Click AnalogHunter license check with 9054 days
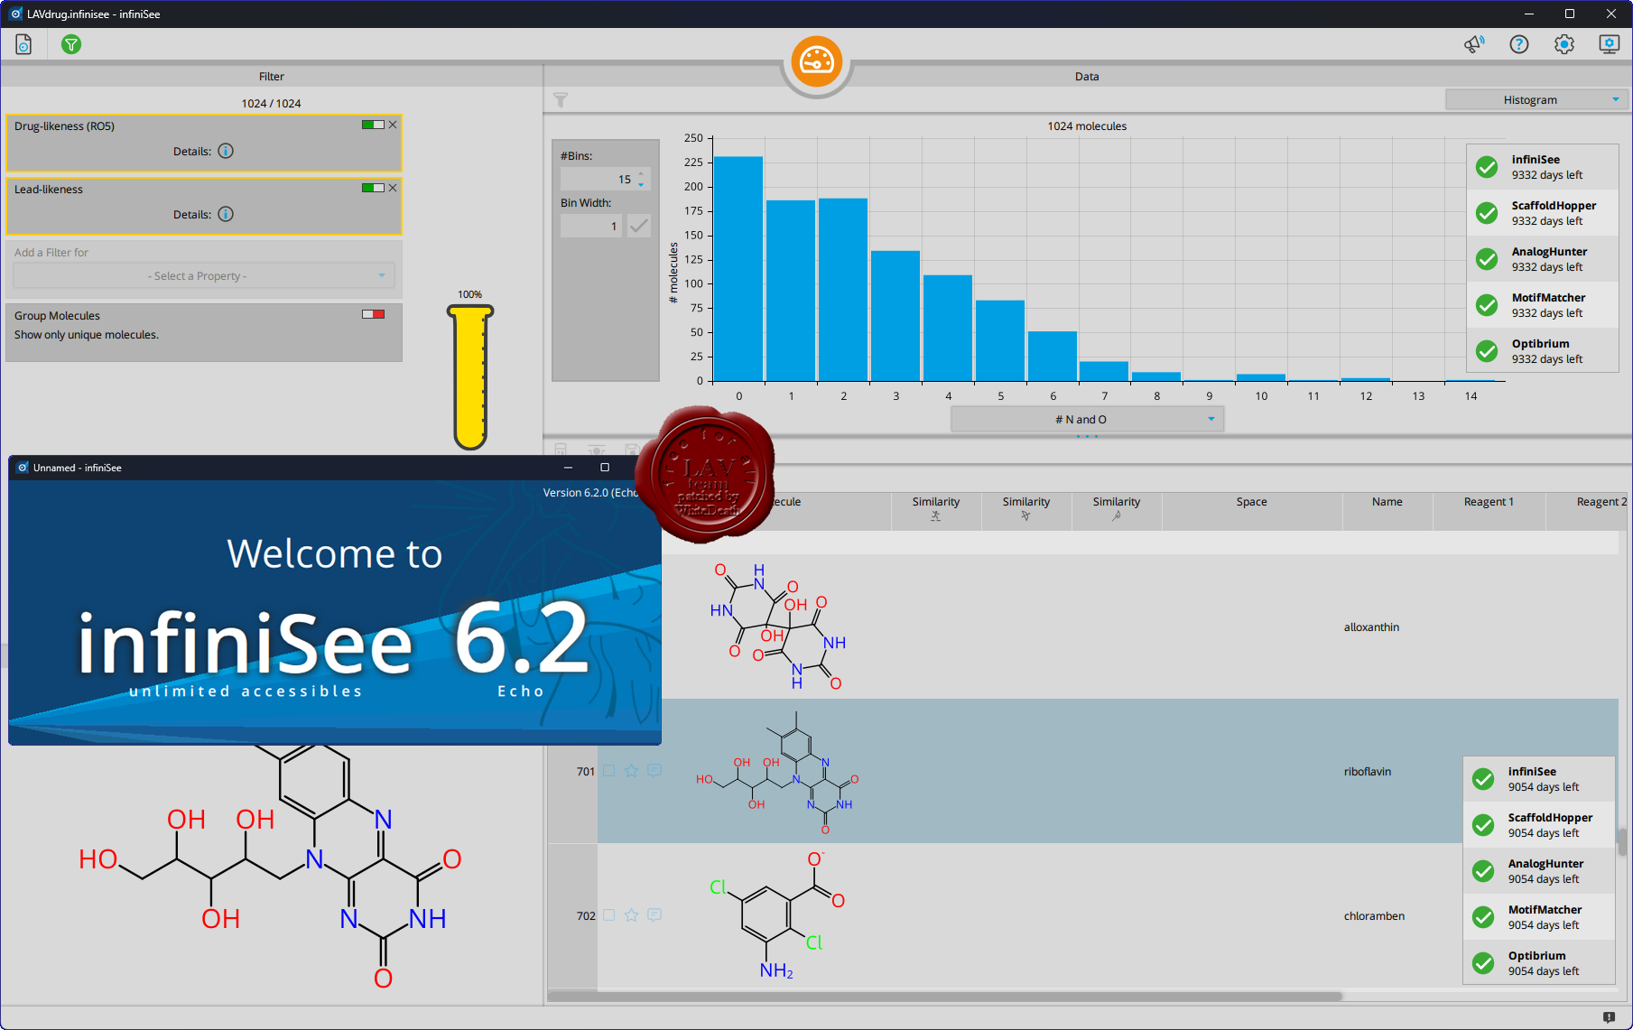The width and height of the screenshot is (1633, 1030). [x=1483, y=871]
